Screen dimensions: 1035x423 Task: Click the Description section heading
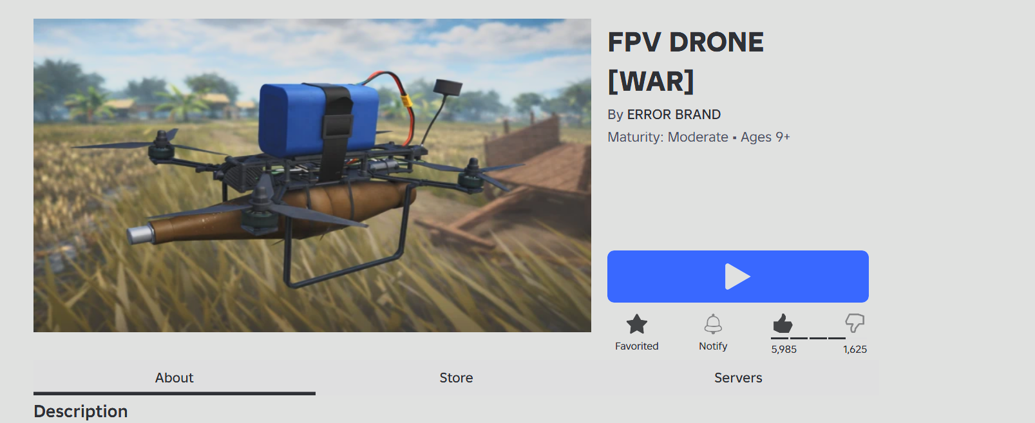click(x=81, y=411)
